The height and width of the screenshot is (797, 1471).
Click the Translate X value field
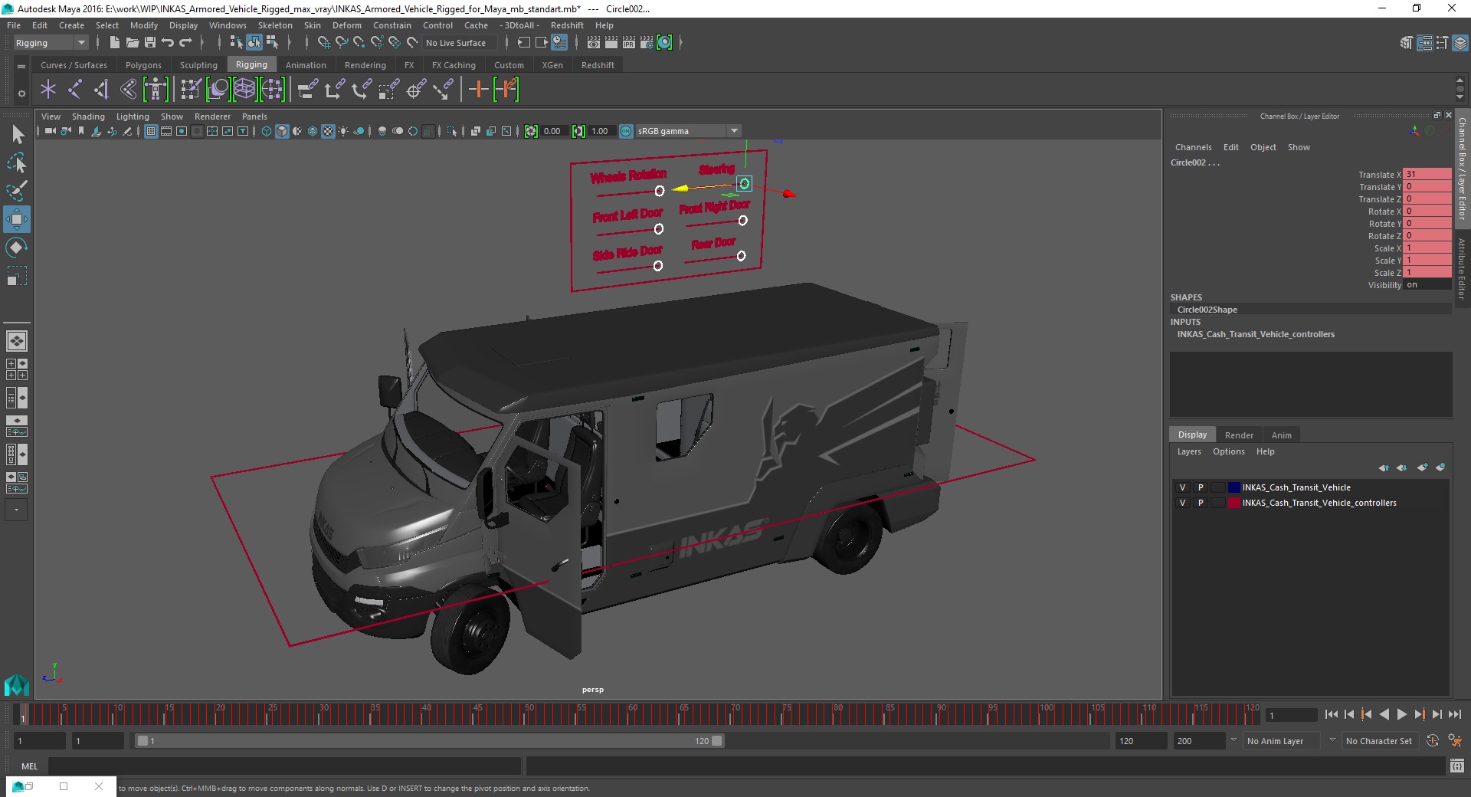click(1427, 175)
